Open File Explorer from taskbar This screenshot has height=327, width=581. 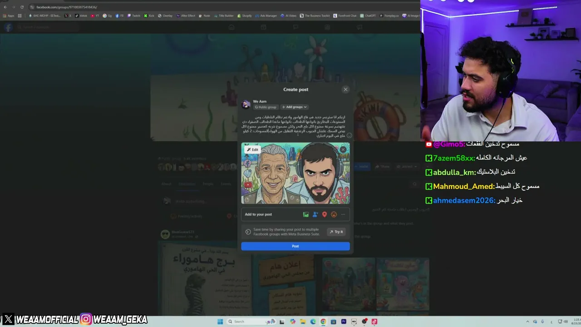click(x=303, y=322)
